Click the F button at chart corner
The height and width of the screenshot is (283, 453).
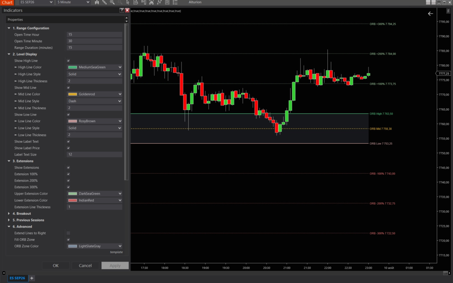point(448,11)
